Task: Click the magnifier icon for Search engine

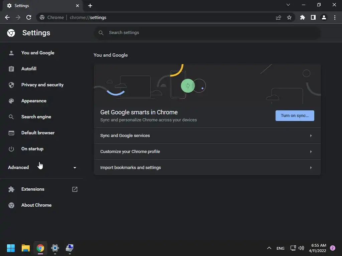Action: tap(11, 117)
